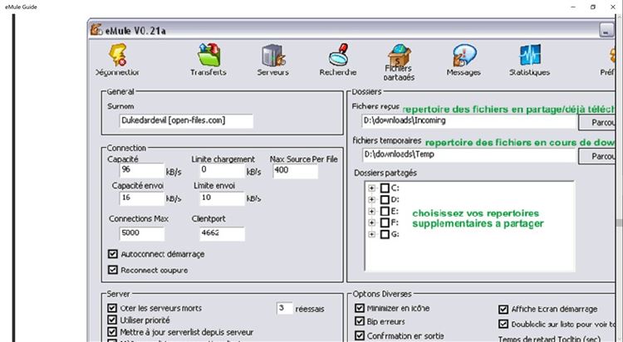This screenshot has height=342, width=623.
Task: Check the C: drive share checkbox
Action: pyautogui.click(x=385, y=188)
